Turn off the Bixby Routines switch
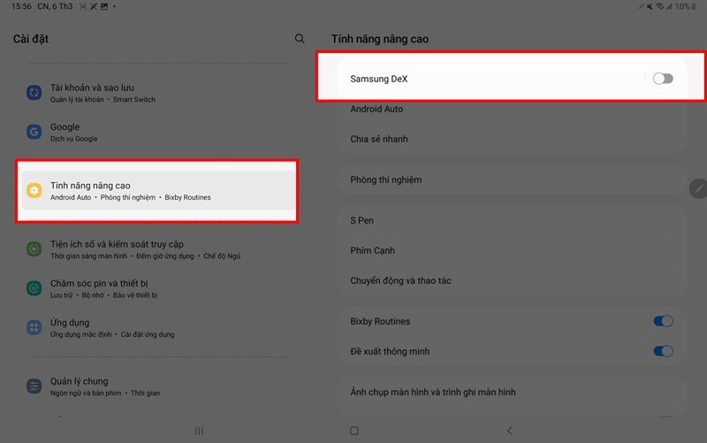707x443 pixels. click(664, 321)
